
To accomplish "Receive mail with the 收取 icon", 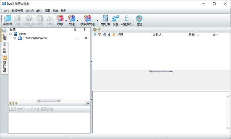I will click(60, 20).
